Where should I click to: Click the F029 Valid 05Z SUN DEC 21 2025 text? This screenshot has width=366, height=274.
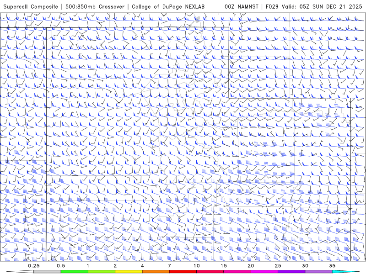[314, 6]
